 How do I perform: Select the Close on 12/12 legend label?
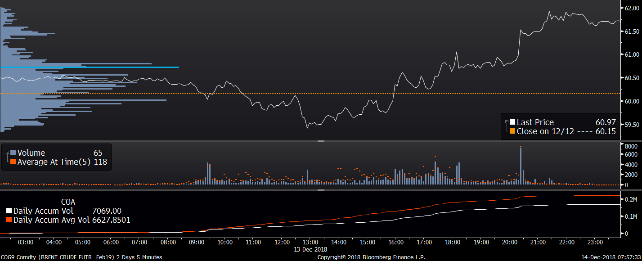pyautogui.click(x=545, y=131)
